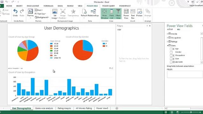Click the Image Position icon
Screen dimensions: 203x114
tap(63, 11)
